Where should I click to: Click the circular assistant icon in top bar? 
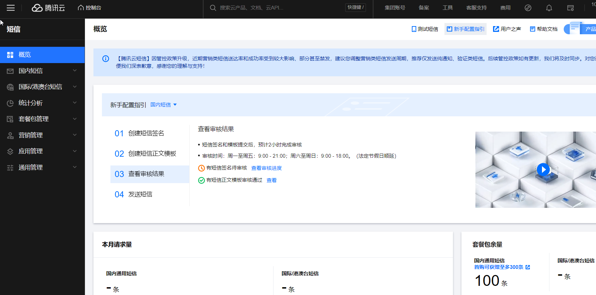point(528,8)
